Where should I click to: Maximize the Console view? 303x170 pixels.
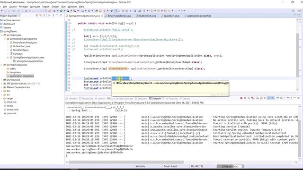[299, 98]
